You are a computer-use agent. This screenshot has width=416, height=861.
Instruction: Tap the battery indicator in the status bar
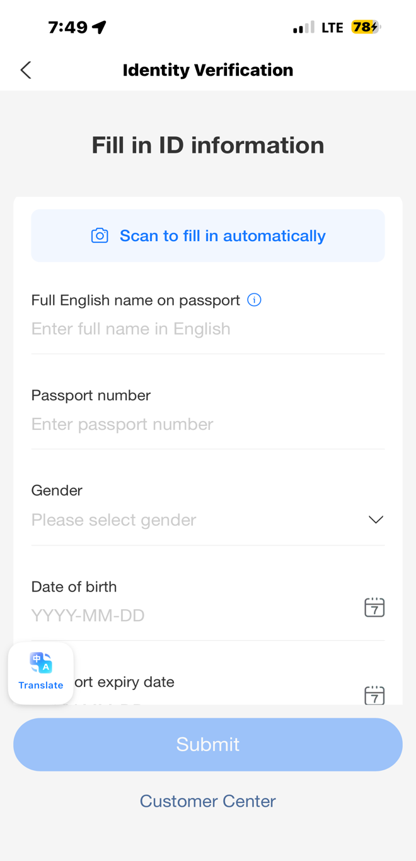(x=366, y=27)
